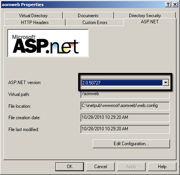Open the Virtual Directory tab
This screenshot has width=180, height=175.
tap(33, 16)
